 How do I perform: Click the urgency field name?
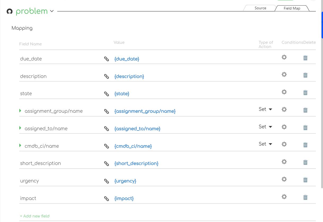29,181
